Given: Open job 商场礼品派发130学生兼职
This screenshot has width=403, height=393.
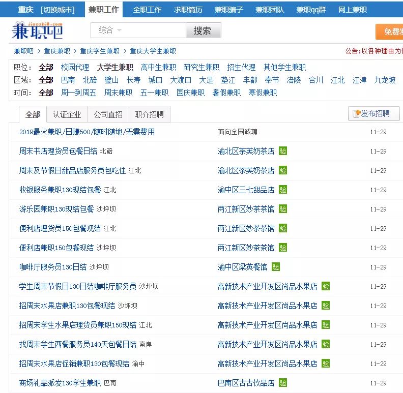Looking at the screenshot, I should point(60,383).
